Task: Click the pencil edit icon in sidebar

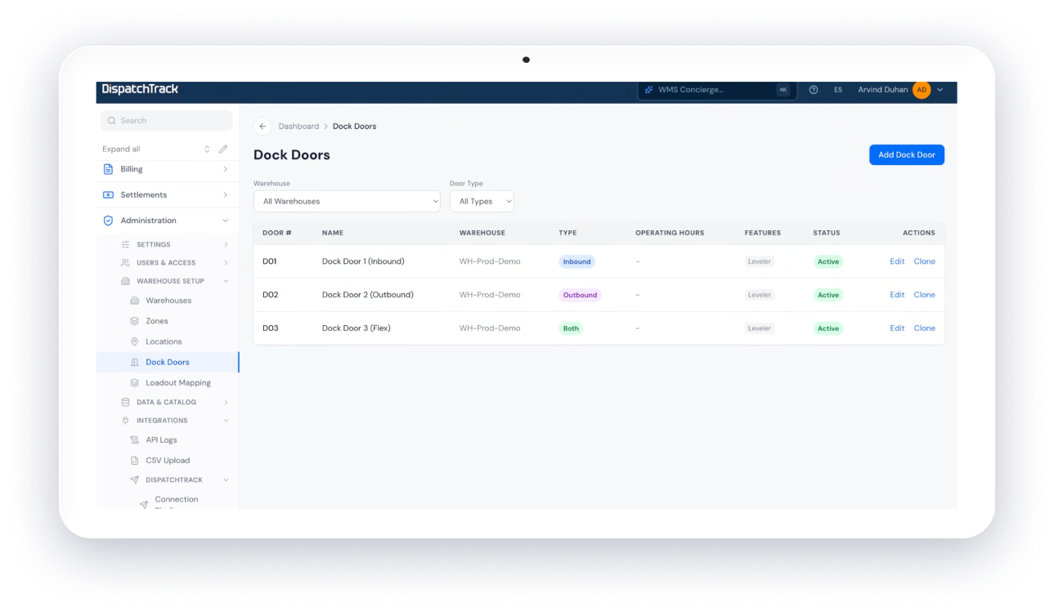Action: pyautogui.click(x=223, y=149)
